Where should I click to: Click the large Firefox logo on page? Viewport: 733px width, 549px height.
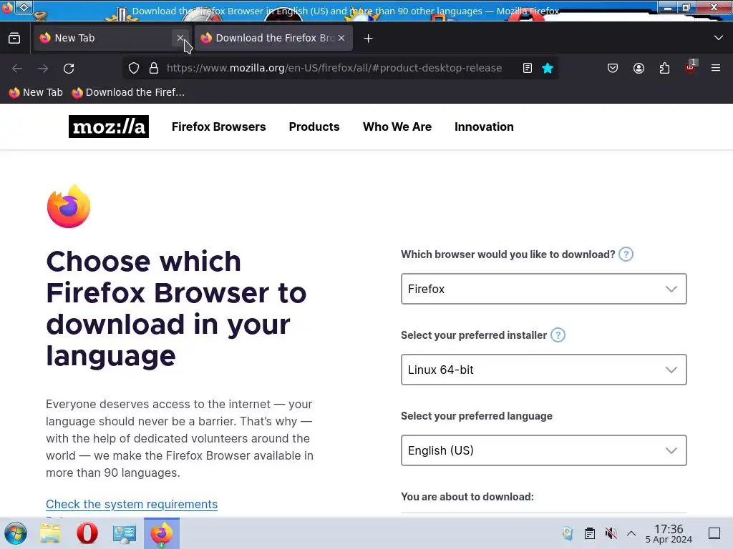coord(69,206)
